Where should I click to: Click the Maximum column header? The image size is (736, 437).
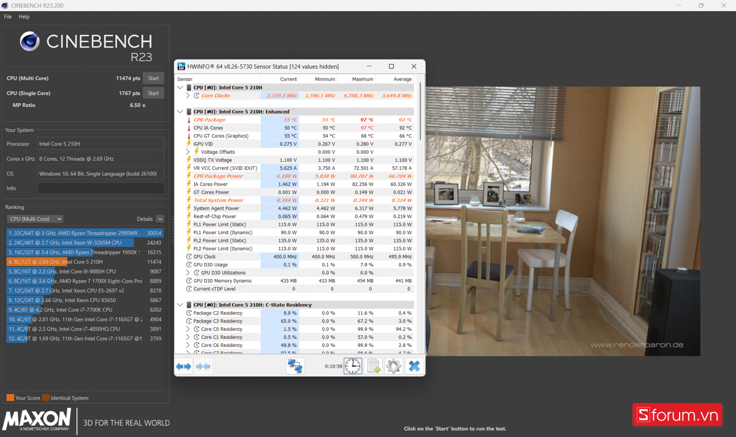click(356, 79)
